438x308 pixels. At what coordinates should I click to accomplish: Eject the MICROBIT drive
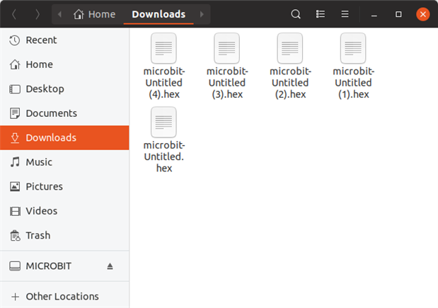click(110, 266)
